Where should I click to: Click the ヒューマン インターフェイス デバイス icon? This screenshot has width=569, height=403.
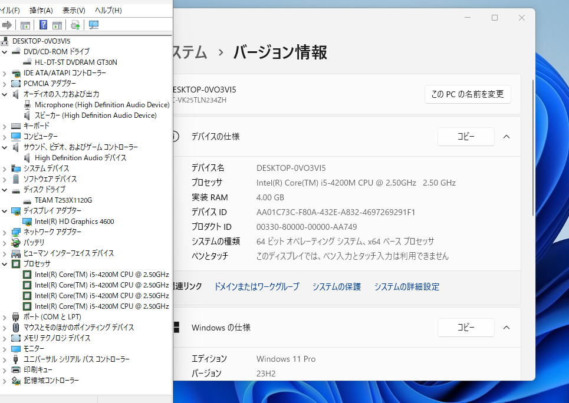(15, 253)
